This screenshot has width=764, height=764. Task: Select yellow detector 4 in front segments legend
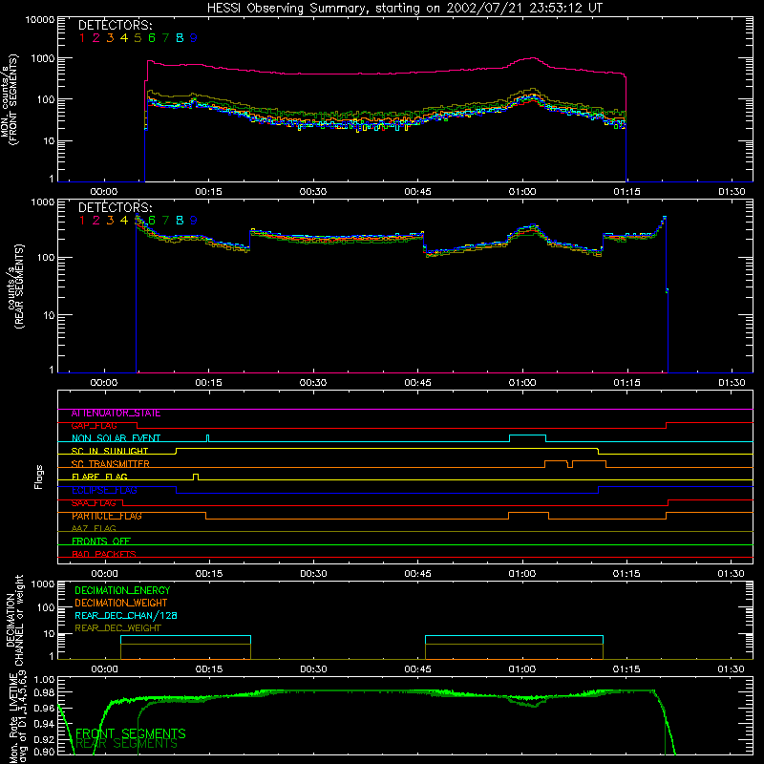[124, 38]
